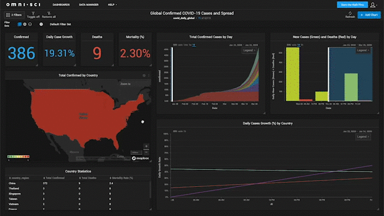
Task: Open the 2 Filters panel
Action: 14,15
